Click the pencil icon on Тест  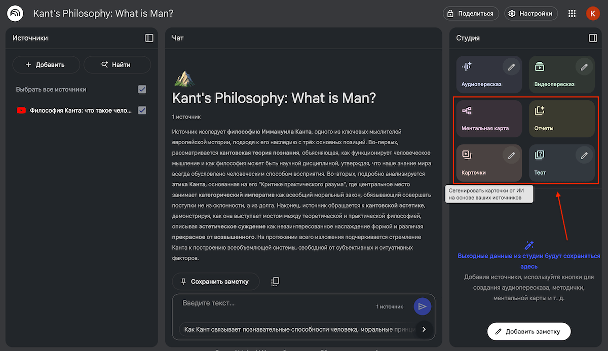[x=584, y=155]
